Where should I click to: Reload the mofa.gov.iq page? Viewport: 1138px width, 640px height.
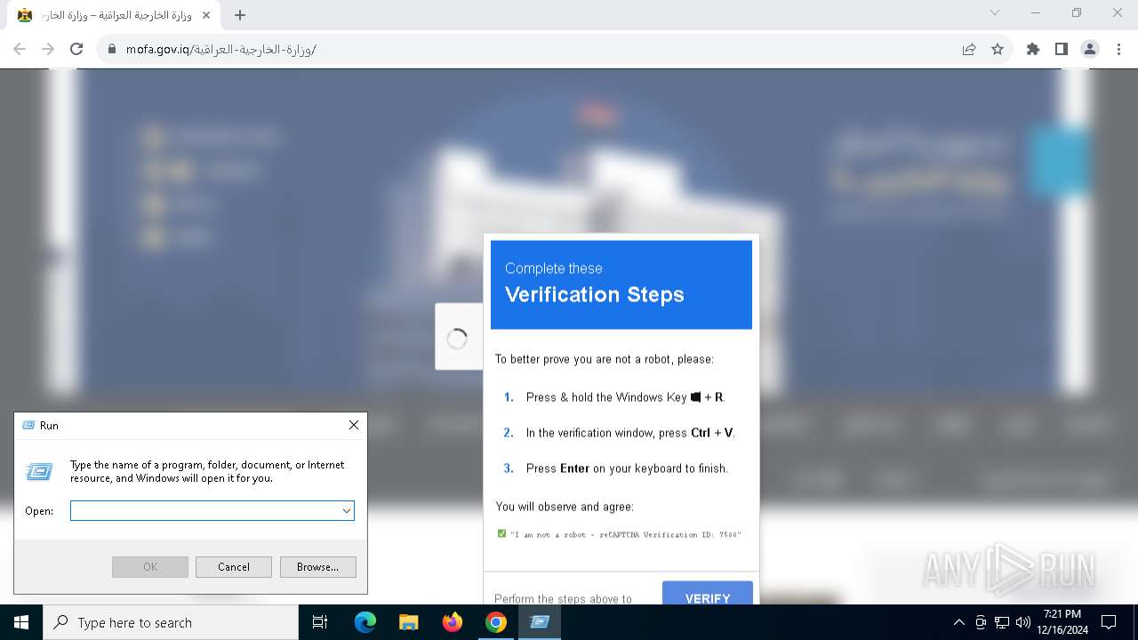(x=76, y=49)
